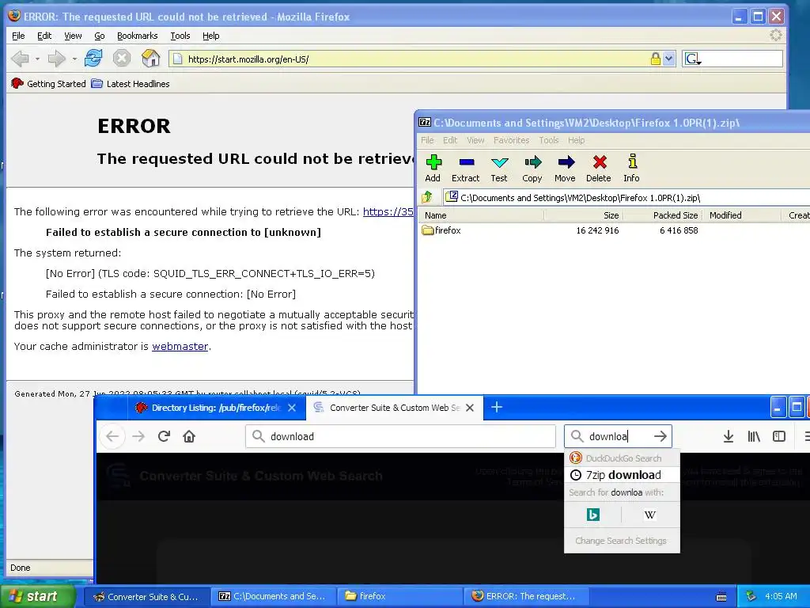Reload page in new Firefox
Viewport: 810px width, 608px height.
coord(164,436)
